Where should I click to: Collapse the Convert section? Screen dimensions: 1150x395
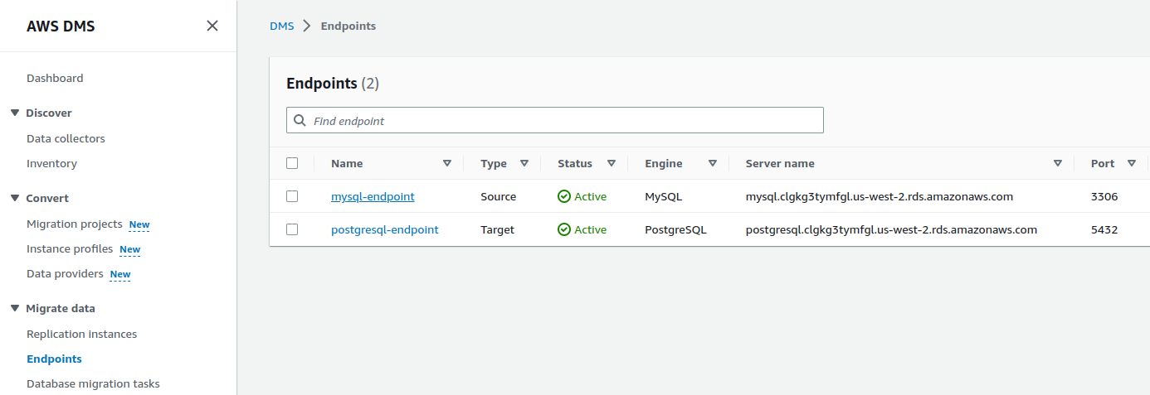[15, 198]
